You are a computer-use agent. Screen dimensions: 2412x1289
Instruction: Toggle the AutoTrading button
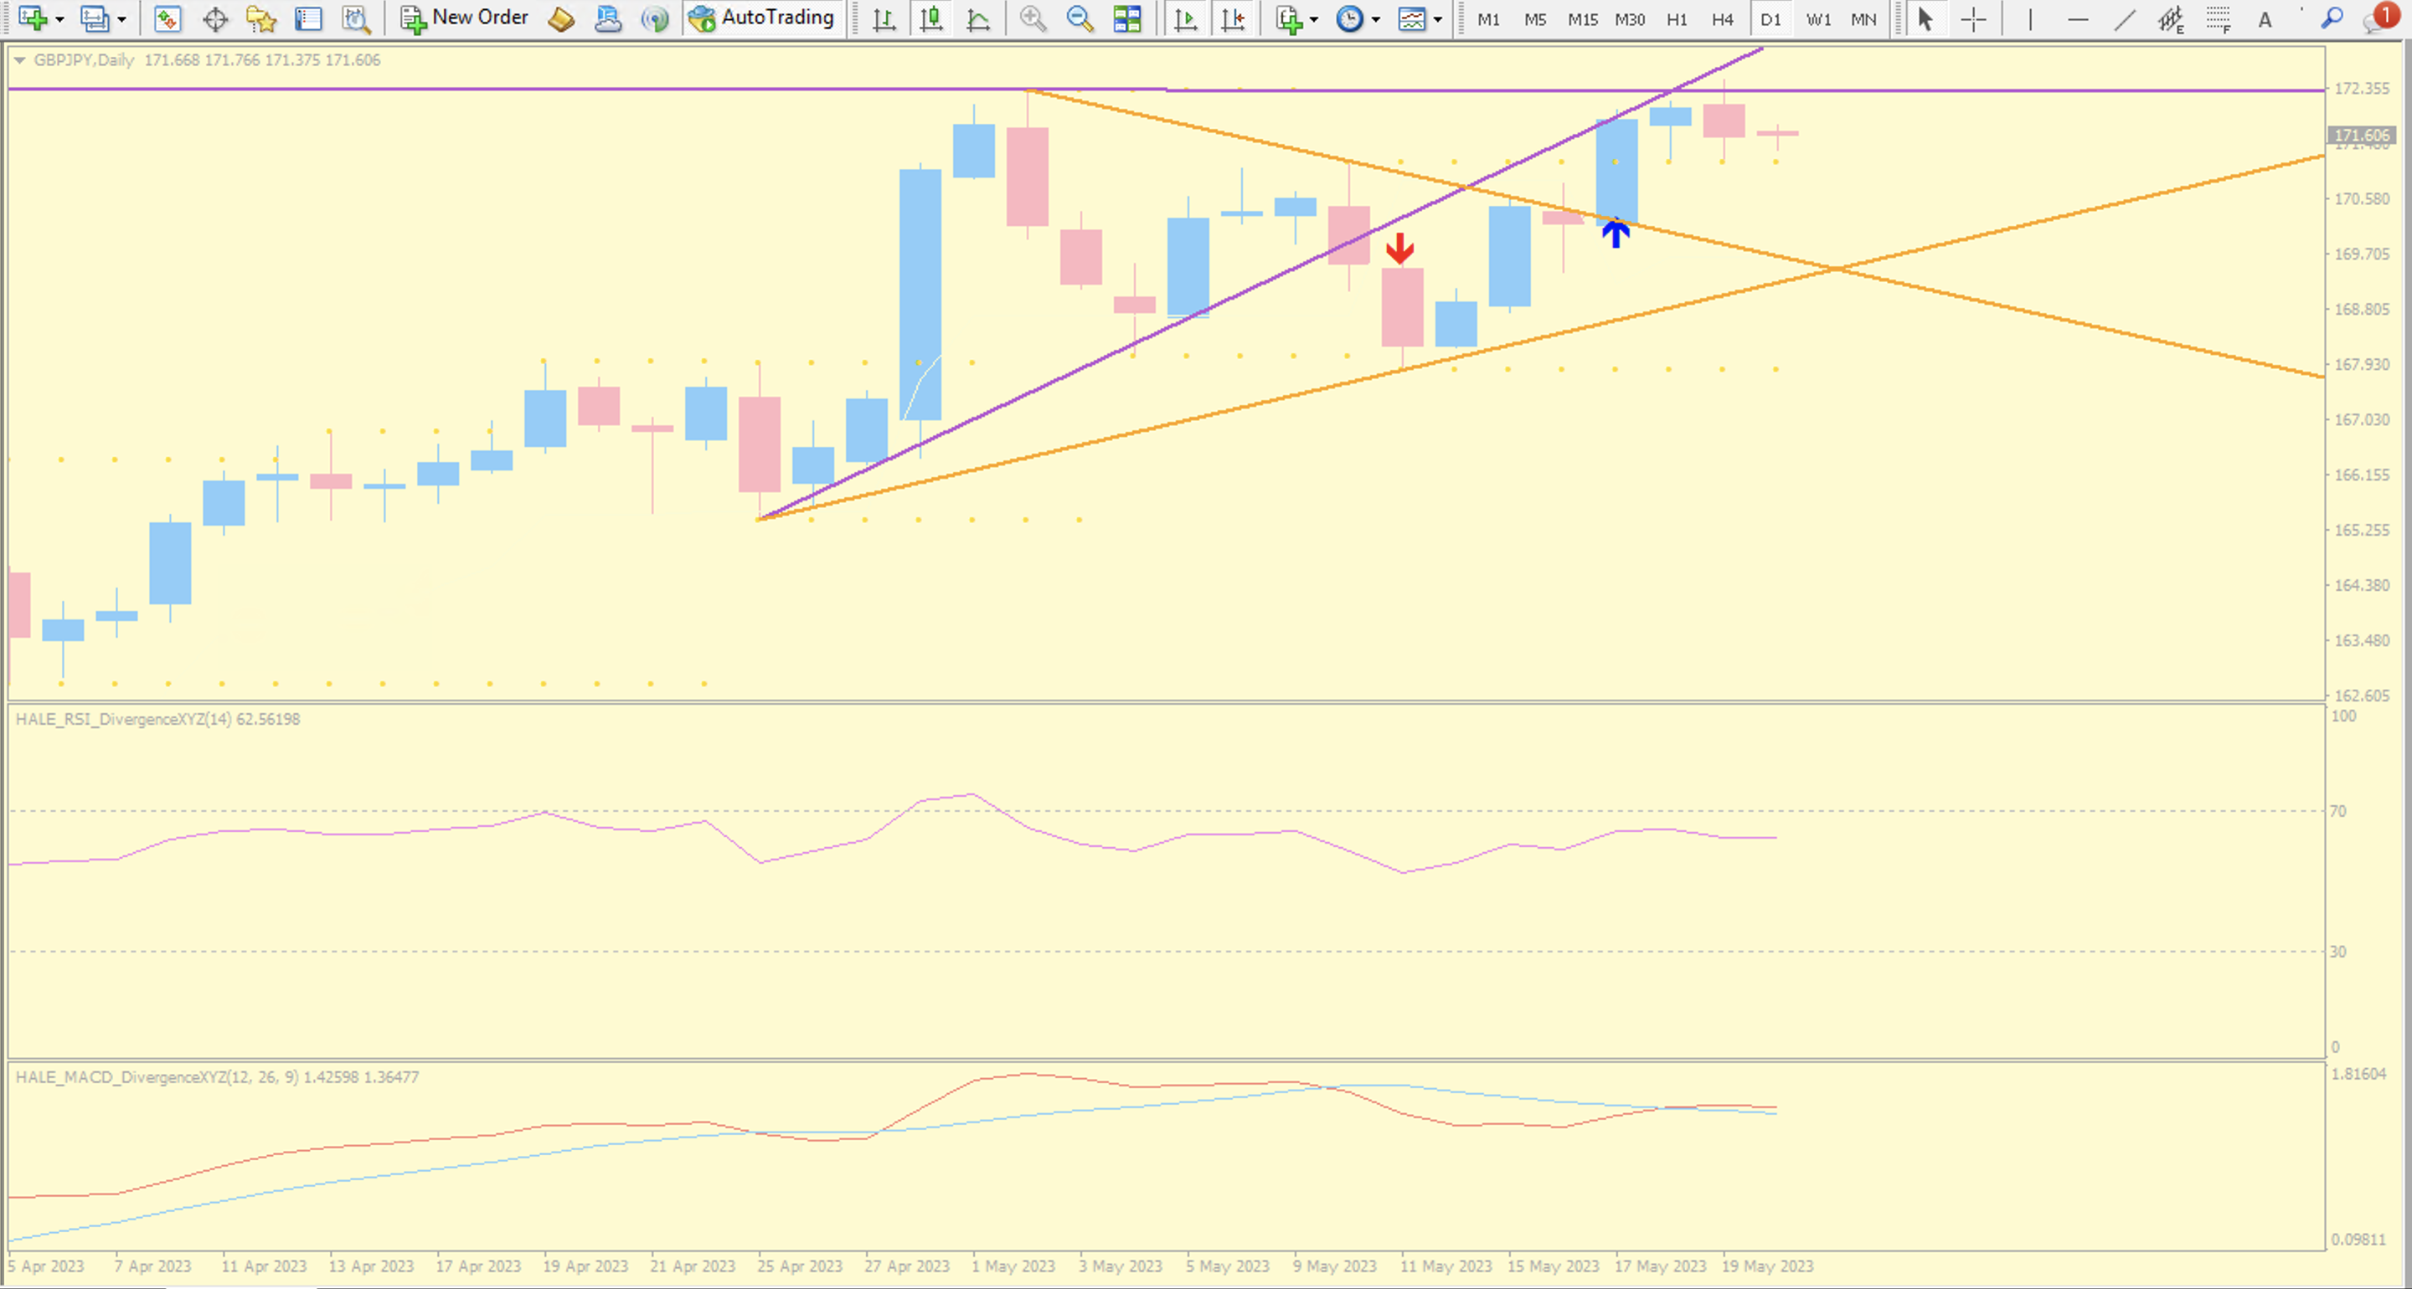[x=761, y=18]
